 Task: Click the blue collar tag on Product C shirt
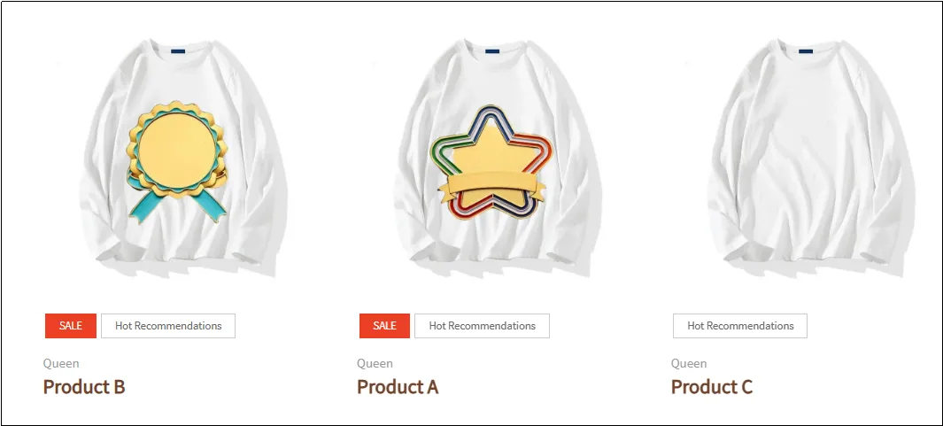(806, 51)
